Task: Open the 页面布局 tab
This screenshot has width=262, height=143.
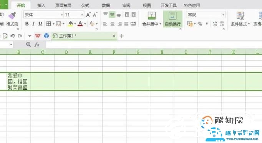Action: click(x=63, y=5)
